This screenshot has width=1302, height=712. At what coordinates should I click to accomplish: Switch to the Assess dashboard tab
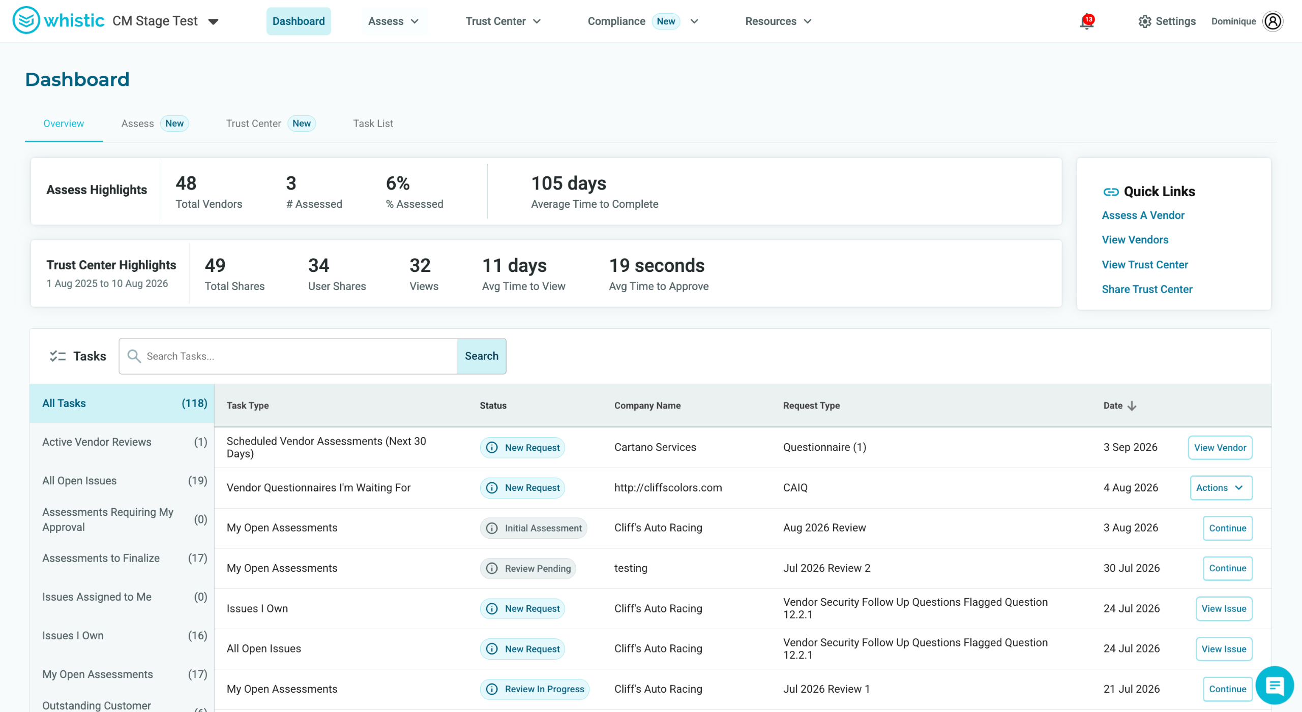(155, 123)
